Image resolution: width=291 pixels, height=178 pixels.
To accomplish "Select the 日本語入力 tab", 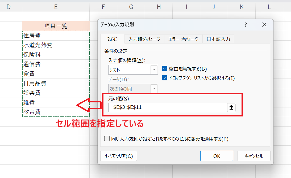I will tap(218, 39).
